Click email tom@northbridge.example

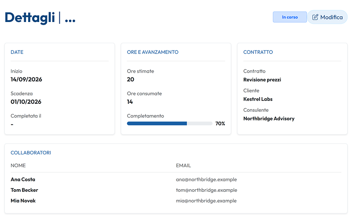pos(206,190)
